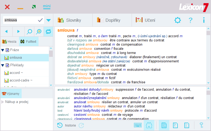Select the dotted outline view document icon

pos(187,125)
